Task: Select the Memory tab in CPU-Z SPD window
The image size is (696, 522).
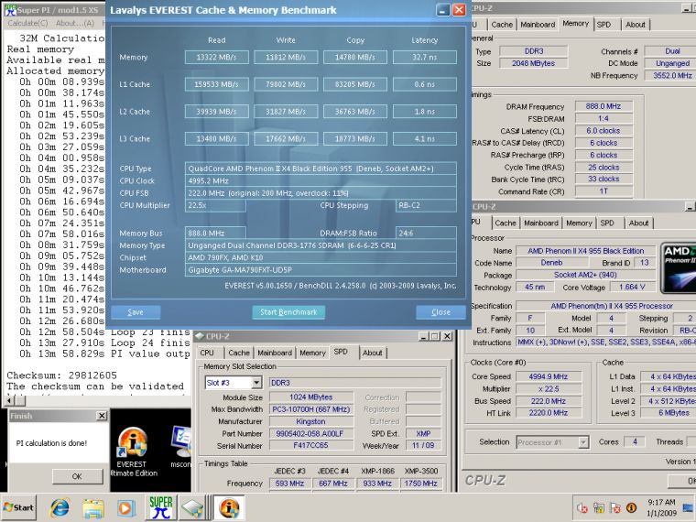Action: (312, 353)
